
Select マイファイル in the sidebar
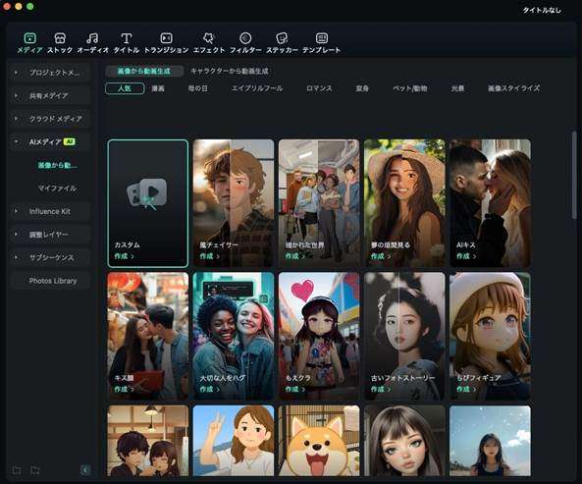[x=58, y=188]
